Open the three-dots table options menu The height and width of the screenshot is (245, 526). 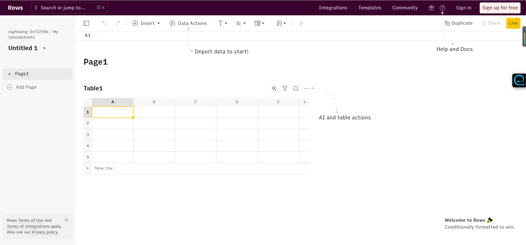pyautogui.click(x=307, y=88)
